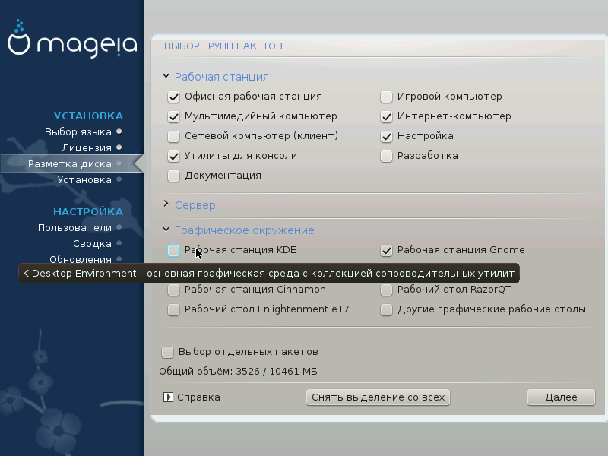This screenshot has height=456, width=608.
Task: Disable the Настройка package group
Action: click(x=386, y=136)
